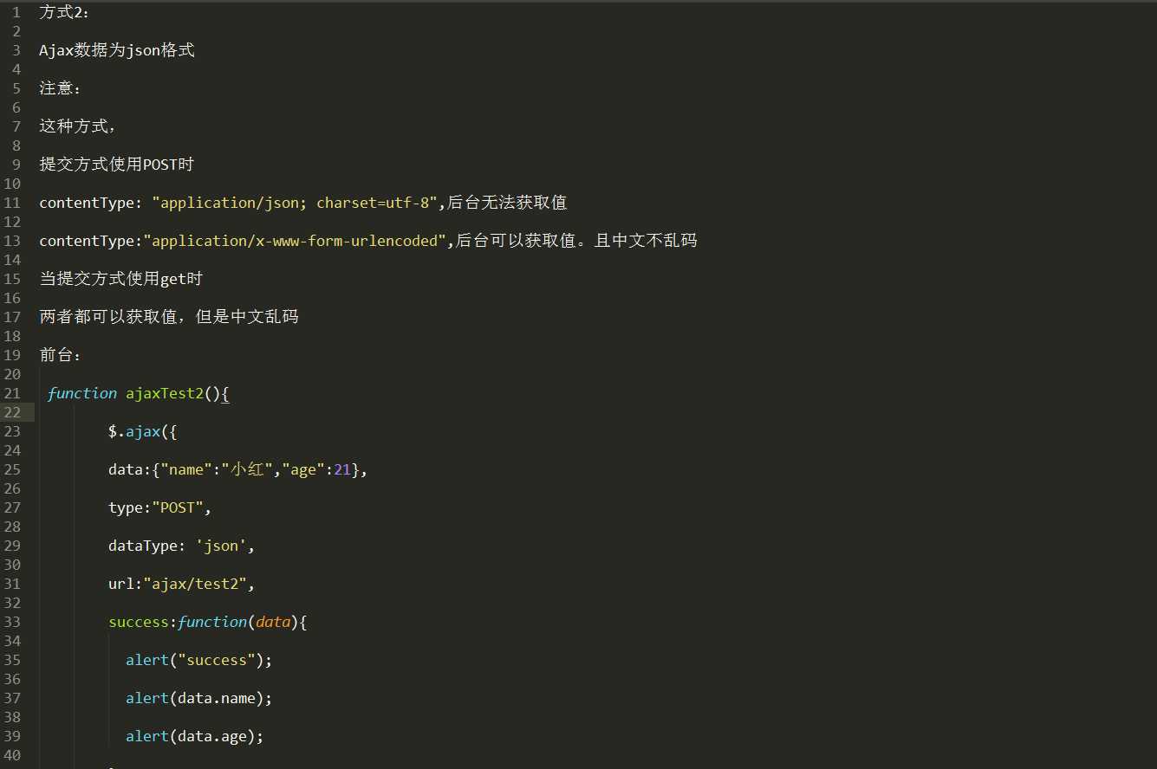
Task: Click the ajaxTest2 function name
Action: click(x=165, y=393)
